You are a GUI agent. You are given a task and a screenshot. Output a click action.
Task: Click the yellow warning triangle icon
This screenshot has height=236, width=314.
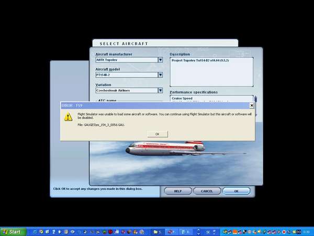pyautogui.click(x=68, y=117)
